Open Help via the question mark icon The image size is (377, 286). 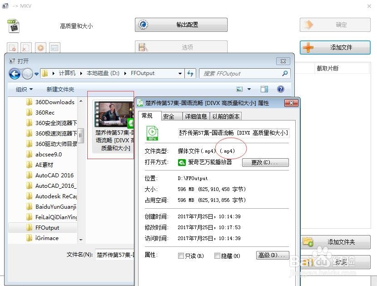(281, 89)
